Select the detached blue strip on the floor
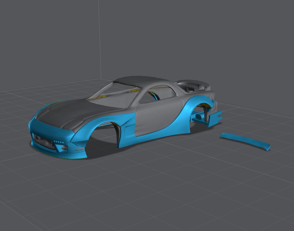Image resolution: width=294 pixels, height=231 pixels. point(245,140)
